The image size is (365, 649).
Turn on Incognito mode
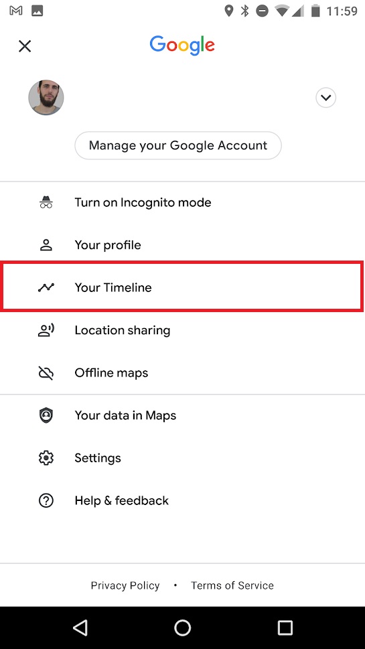tap(182, 202)
